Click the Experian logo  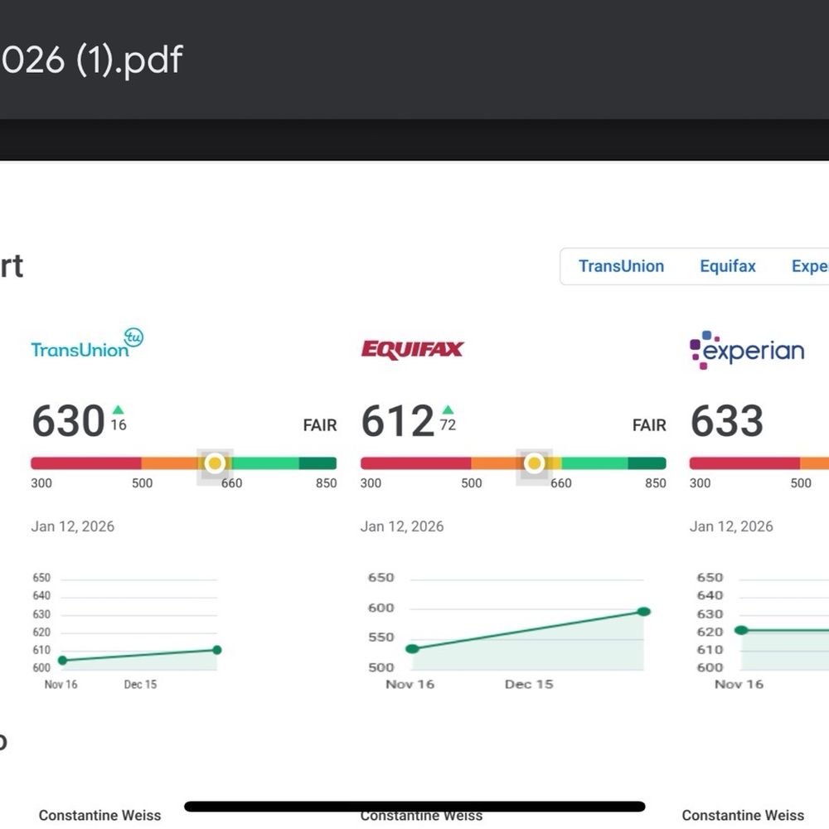(x=747, y=350)
